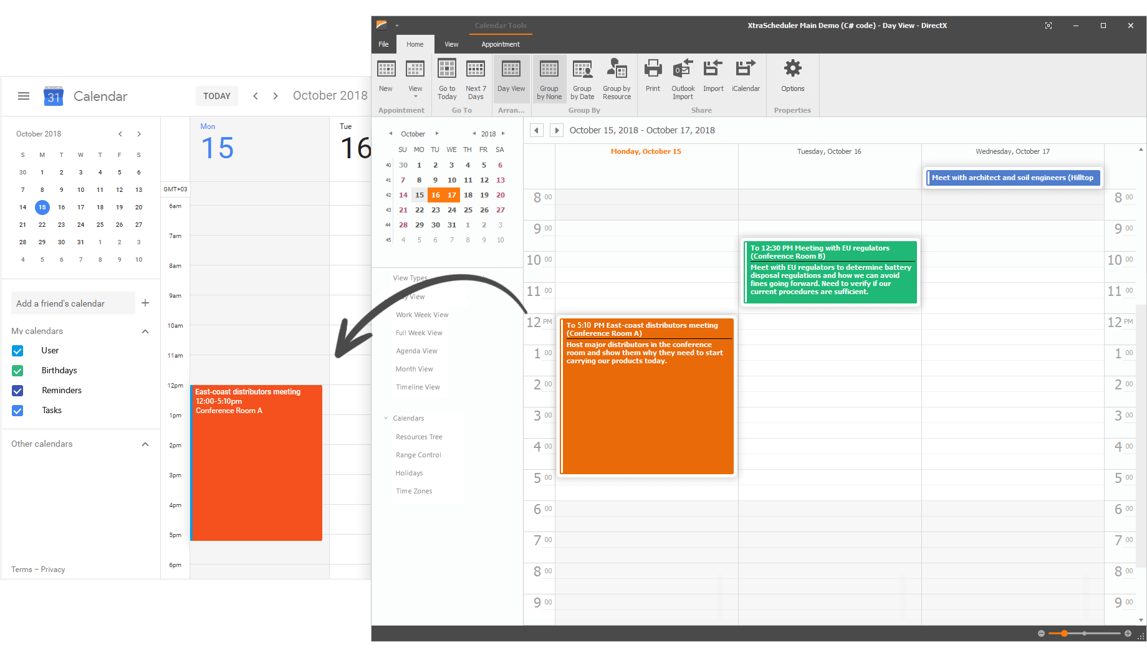
Task: Click the TODAY button in Google Calendar
Action: point(217,96)
